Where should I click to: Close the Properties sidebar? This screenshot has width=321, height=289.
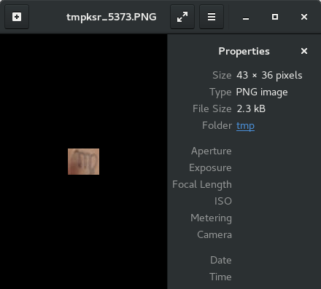tap(304, 51)
